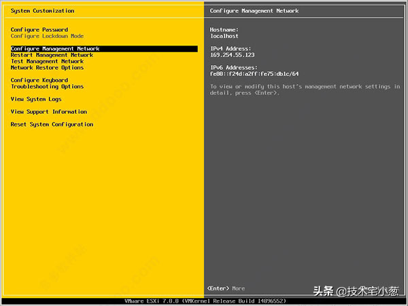Screen dimensions: 408x306
Task: Click the IPv6 Addresses: label
Action: [x=234, y=68]
